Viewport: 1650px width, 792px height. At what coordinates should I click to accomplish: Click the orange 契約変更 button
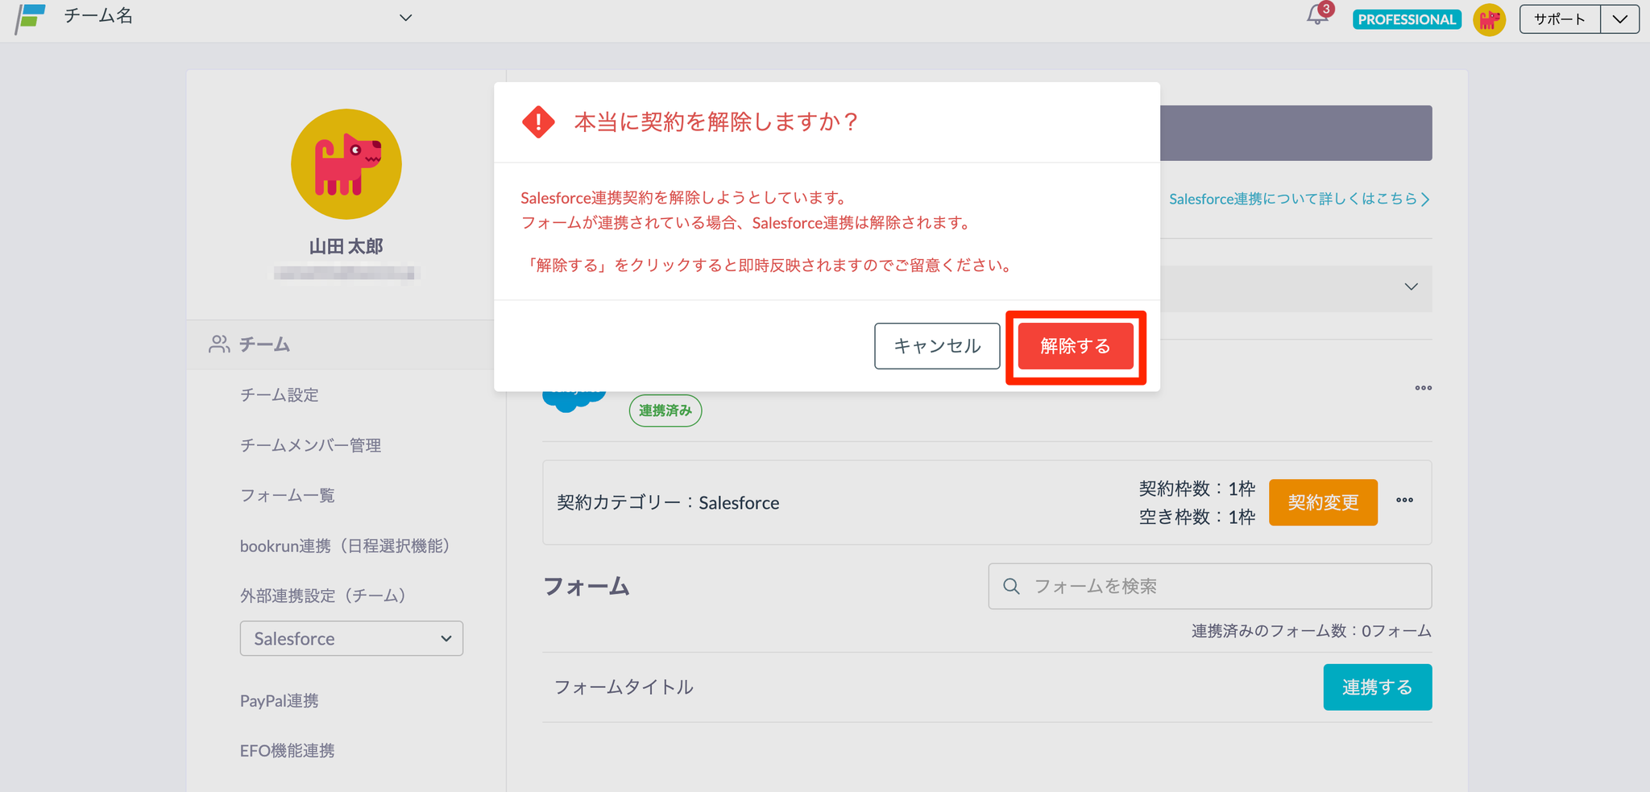click(1323, 502)
